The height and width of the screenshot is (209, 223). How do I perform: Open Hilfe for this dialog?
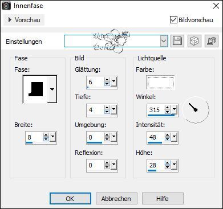pyautogui.click(x=163, y=199)
